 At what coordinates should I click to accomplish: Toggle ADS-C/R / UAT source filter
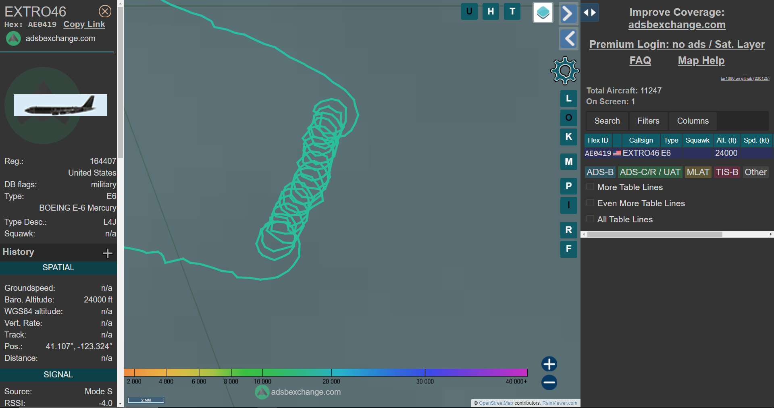click(x=650, y=172)
